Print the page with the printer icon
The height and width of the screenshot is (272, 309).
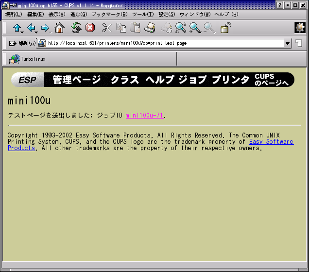point(150,28)
